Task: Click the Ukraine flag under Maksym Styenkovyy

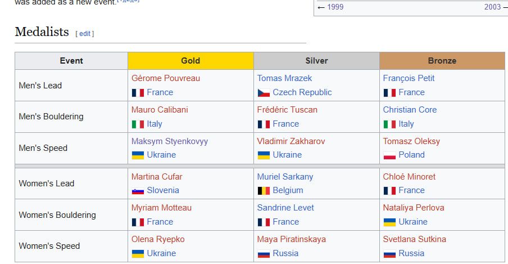Action: (138, 155)
